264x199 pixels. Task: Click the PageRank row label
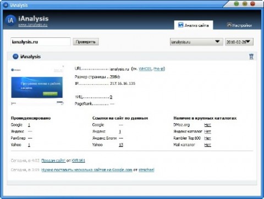pos(84,104)
